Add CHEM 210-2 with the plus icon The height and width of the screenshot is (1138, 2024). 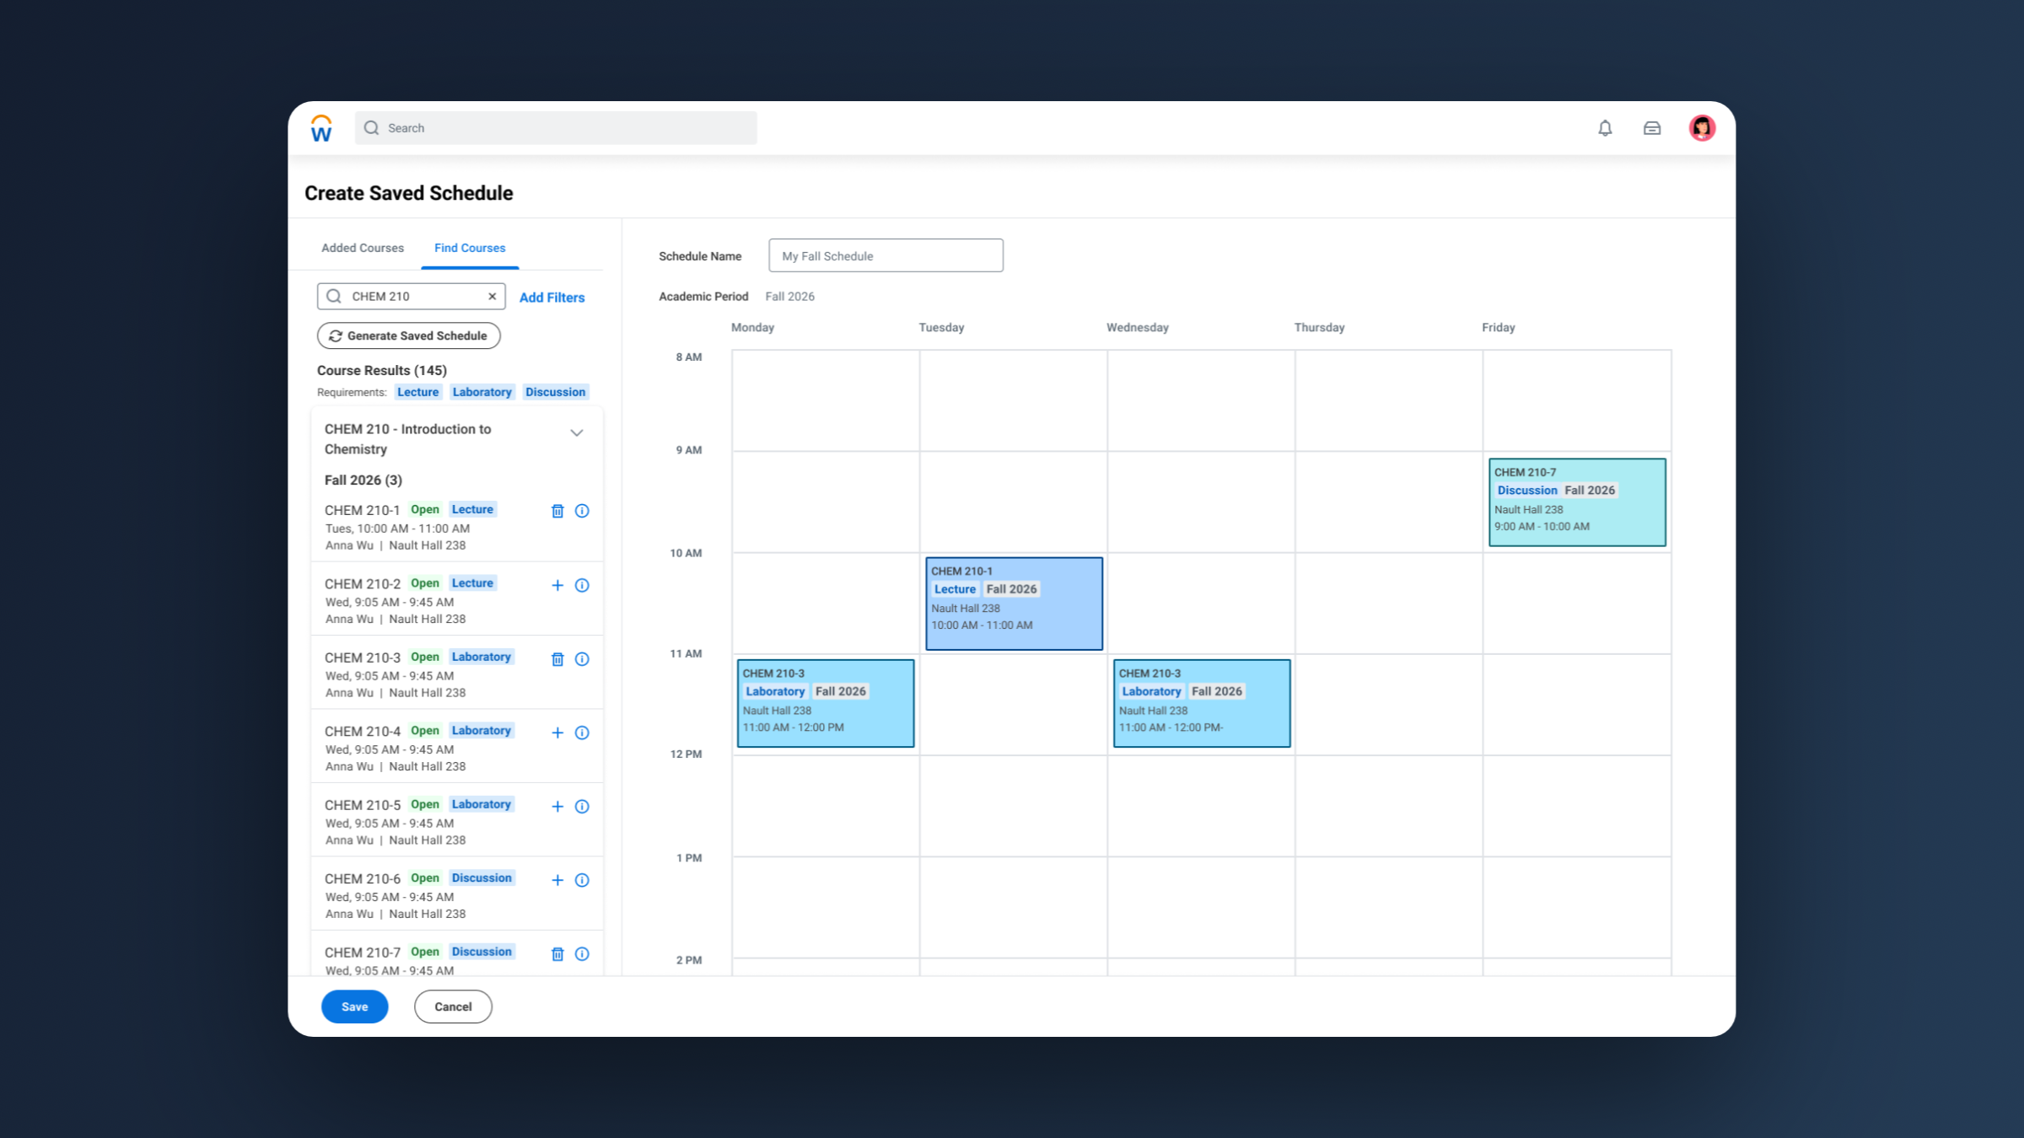click(x=557, y=585)
